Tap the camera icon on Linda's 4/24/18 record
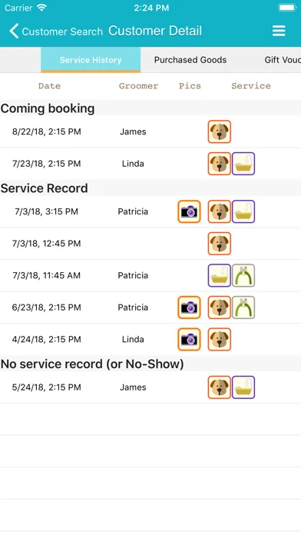 pos(189,340)
